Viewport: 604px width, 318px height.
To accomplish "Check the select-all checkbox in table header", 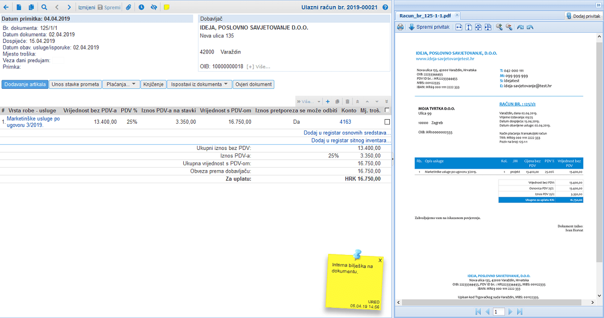I will point(387,110).
